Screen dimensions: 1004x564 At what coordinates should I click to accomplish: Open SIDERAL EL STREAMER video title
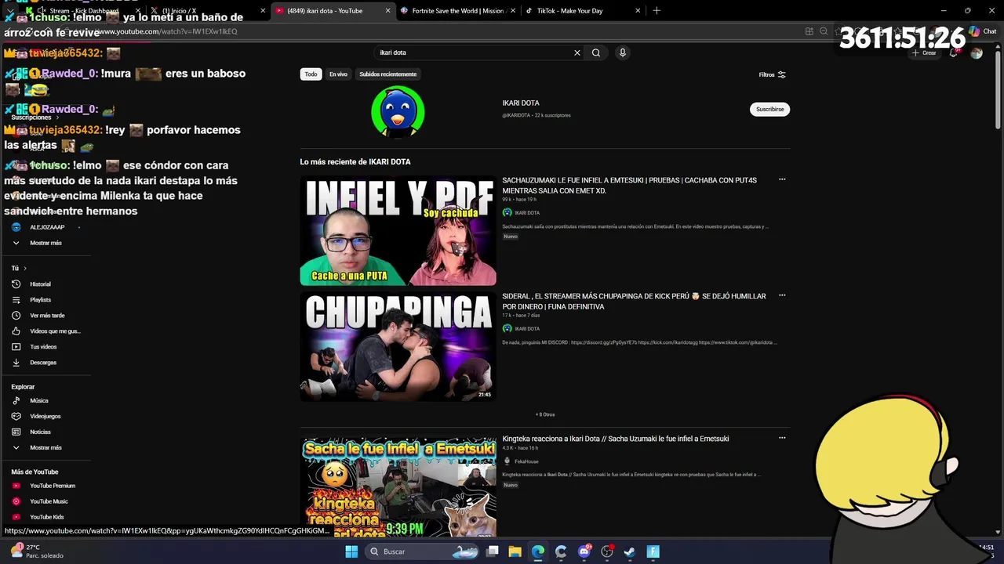(x=634, y=301)
